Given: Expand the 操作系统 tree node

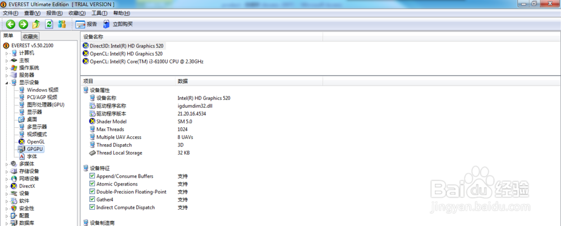Looking at the screenshot, I should [6, 68].
